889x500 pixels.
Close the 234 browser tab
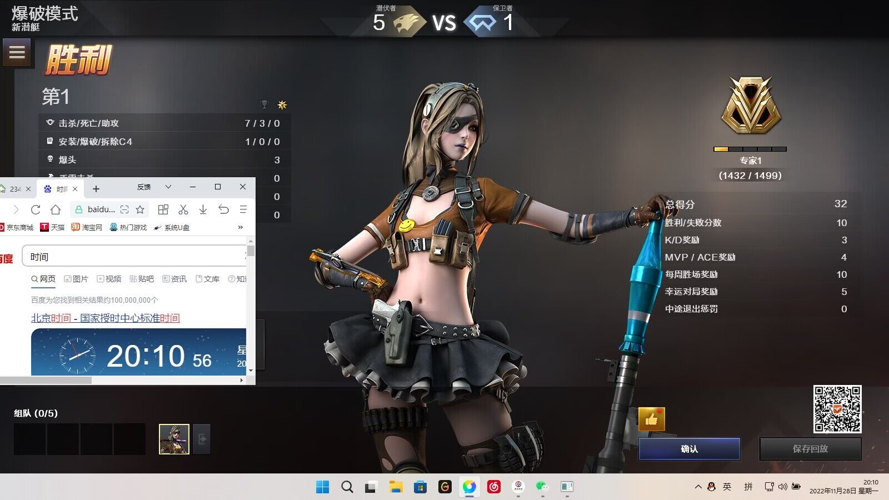(x=28, y=189)
